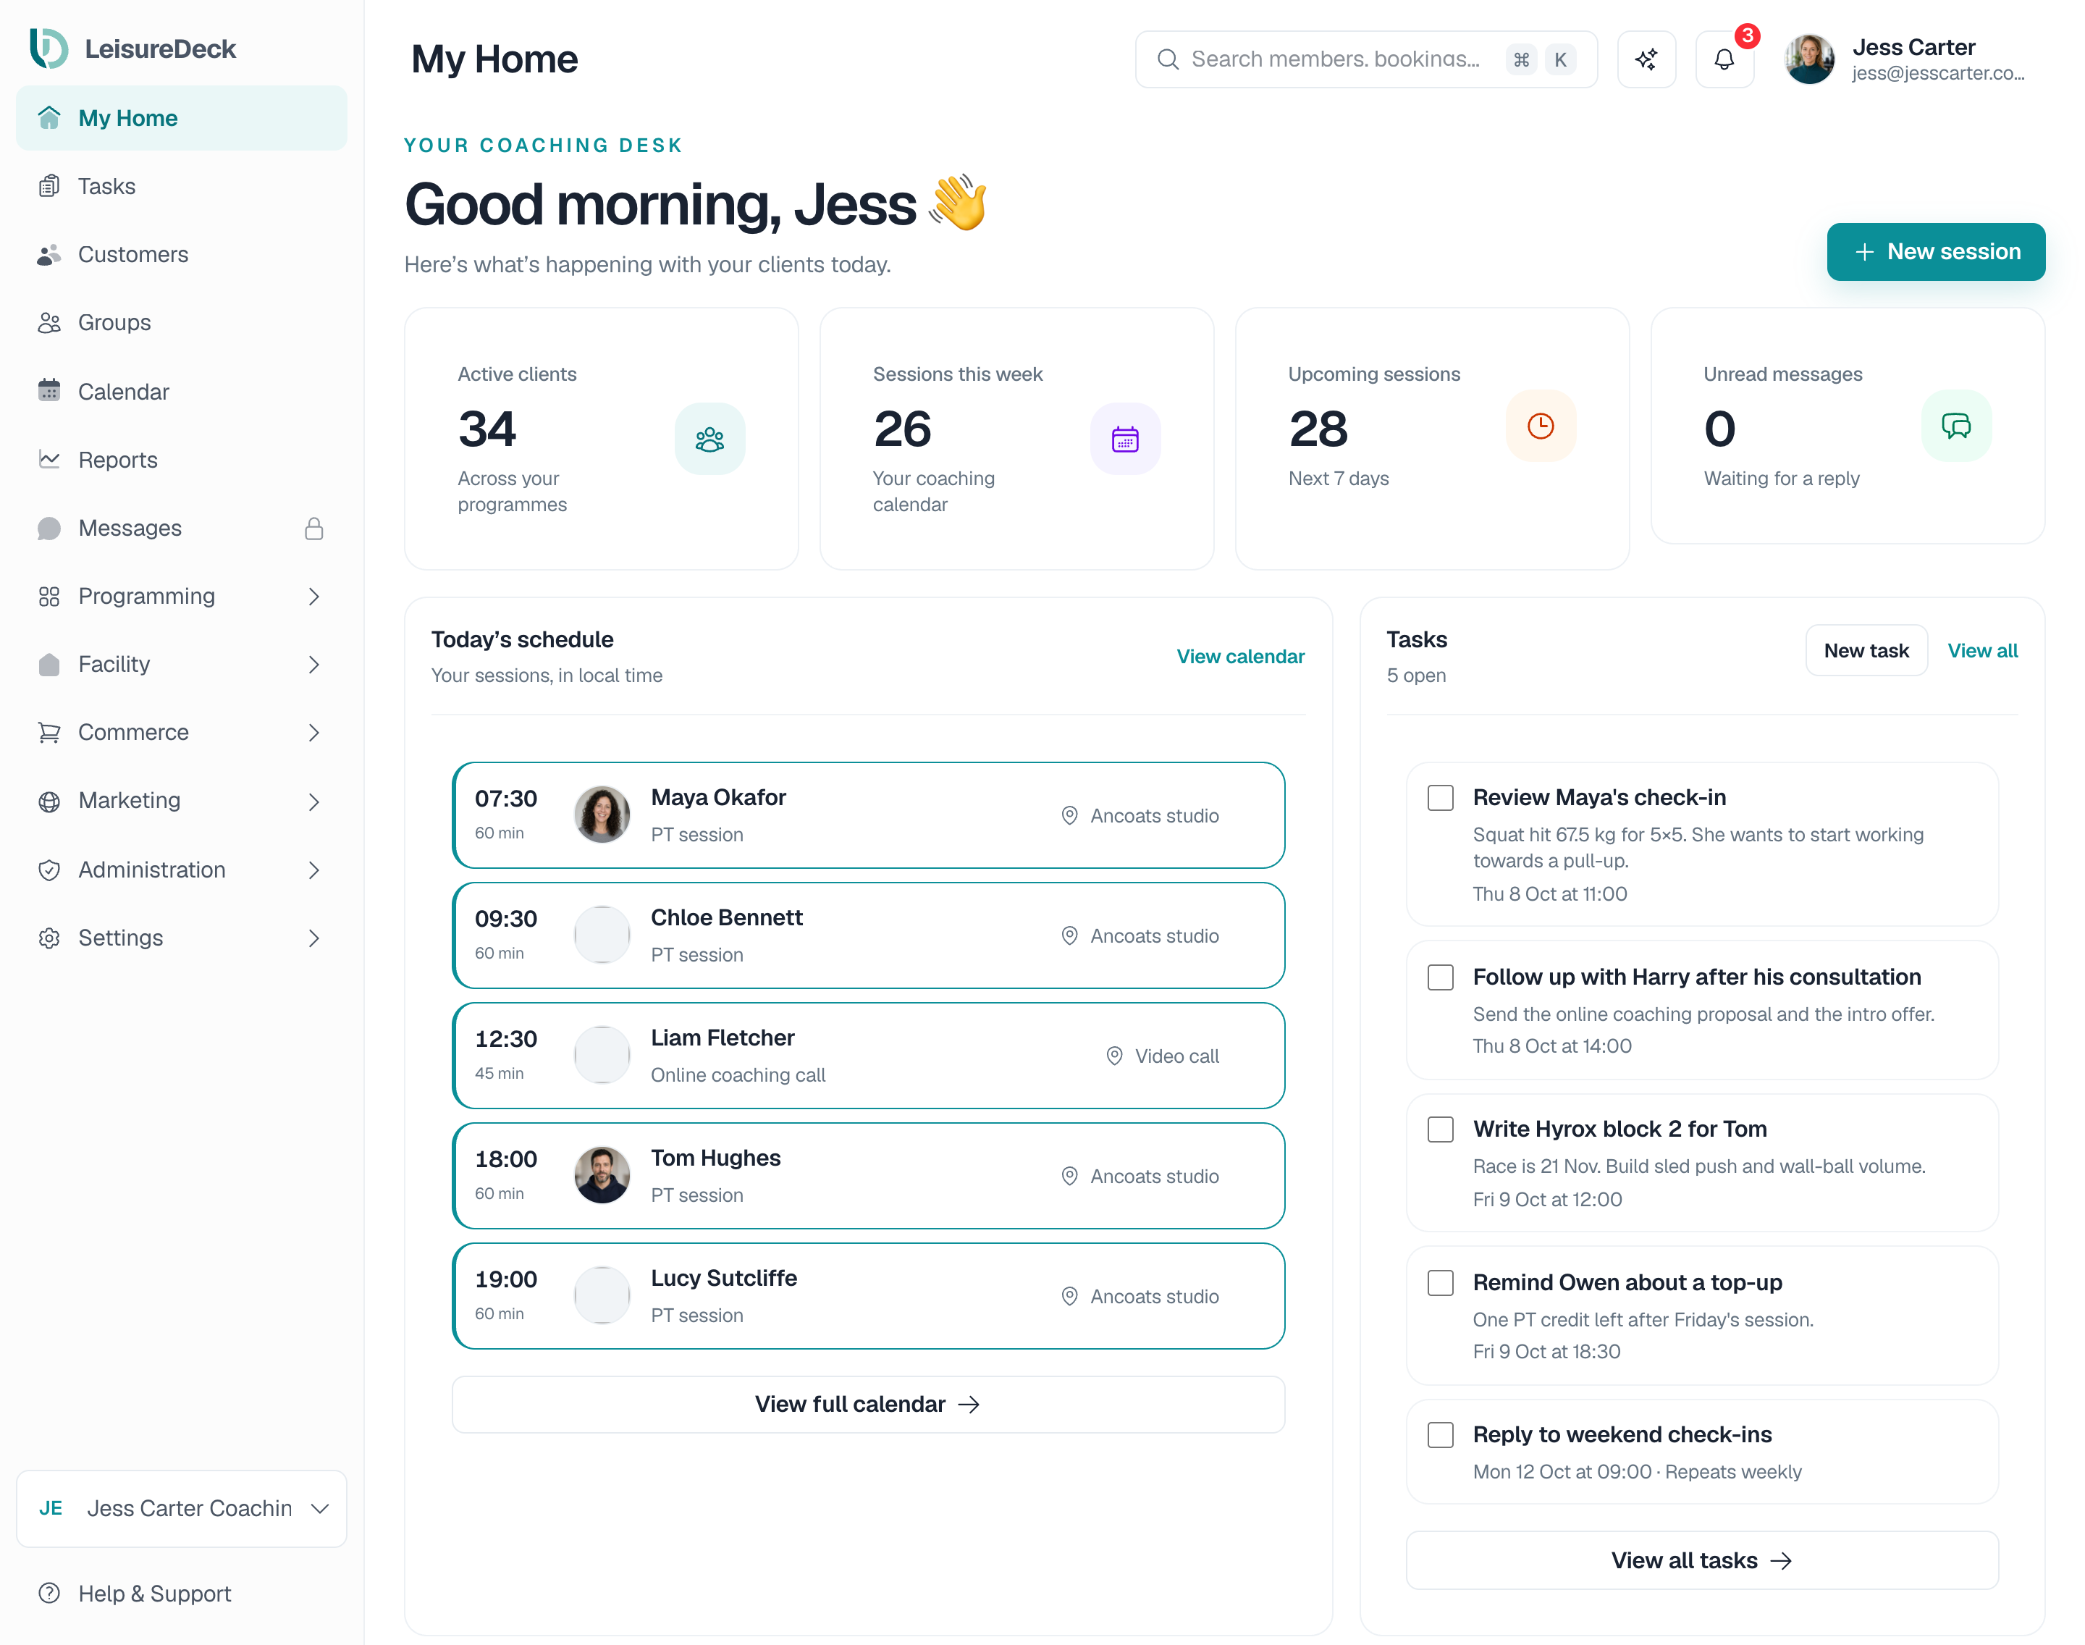
Task: Click location pin on Liam Fletcher's Video call
Action: pos(1114,1056)
